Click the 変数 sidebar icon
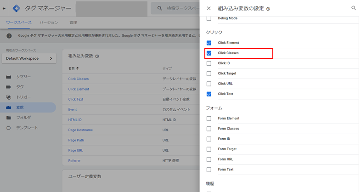This screenshot has width=361, height=192. click(x=9, y=107)
